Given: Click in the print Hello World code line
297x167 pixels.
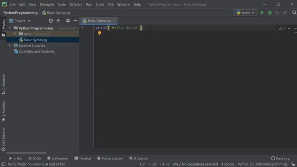Looking at the screenshot, I should (x=119, y=28).
